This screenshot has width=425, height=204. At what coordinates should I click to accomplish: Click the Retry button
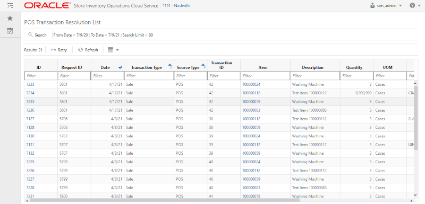click(59, 50)
